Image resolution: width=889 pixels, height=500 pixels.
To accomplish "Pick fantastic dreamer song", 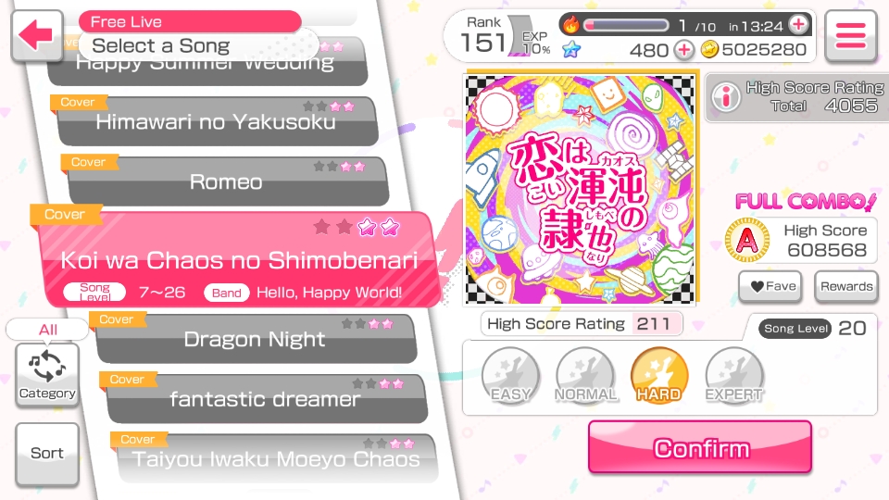I will tap(266, 398).
